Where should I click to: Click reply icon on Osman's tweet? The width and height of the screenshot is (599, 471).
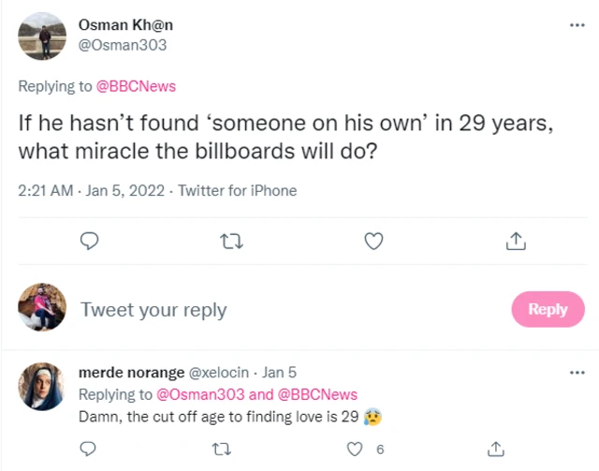pos(90,242)
